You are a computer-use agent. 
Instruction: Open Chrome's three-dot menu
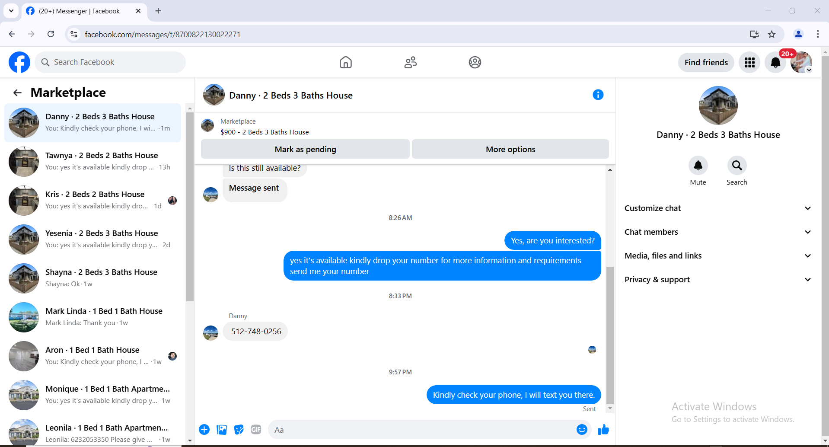[x=818, y=34]
